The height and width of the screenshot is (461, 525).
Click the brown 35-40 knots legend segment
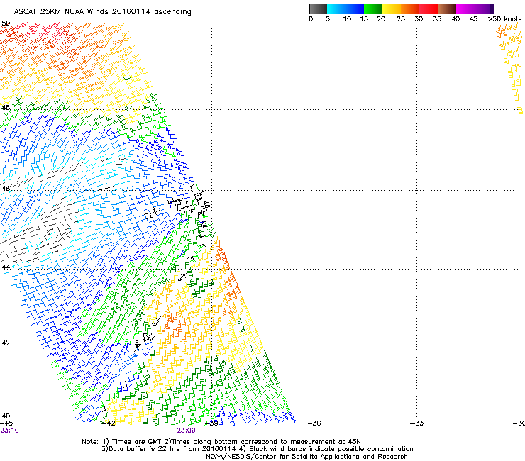447,9
